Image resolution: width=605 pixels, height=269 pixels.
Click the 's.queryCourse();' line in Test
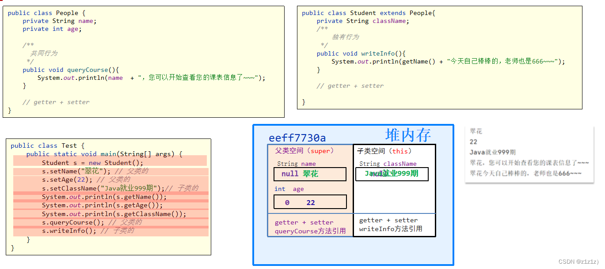(92, 222)
